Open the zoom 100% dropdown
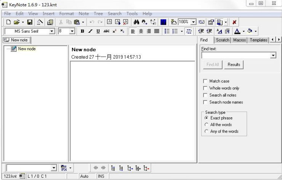 tap(193, 22)
